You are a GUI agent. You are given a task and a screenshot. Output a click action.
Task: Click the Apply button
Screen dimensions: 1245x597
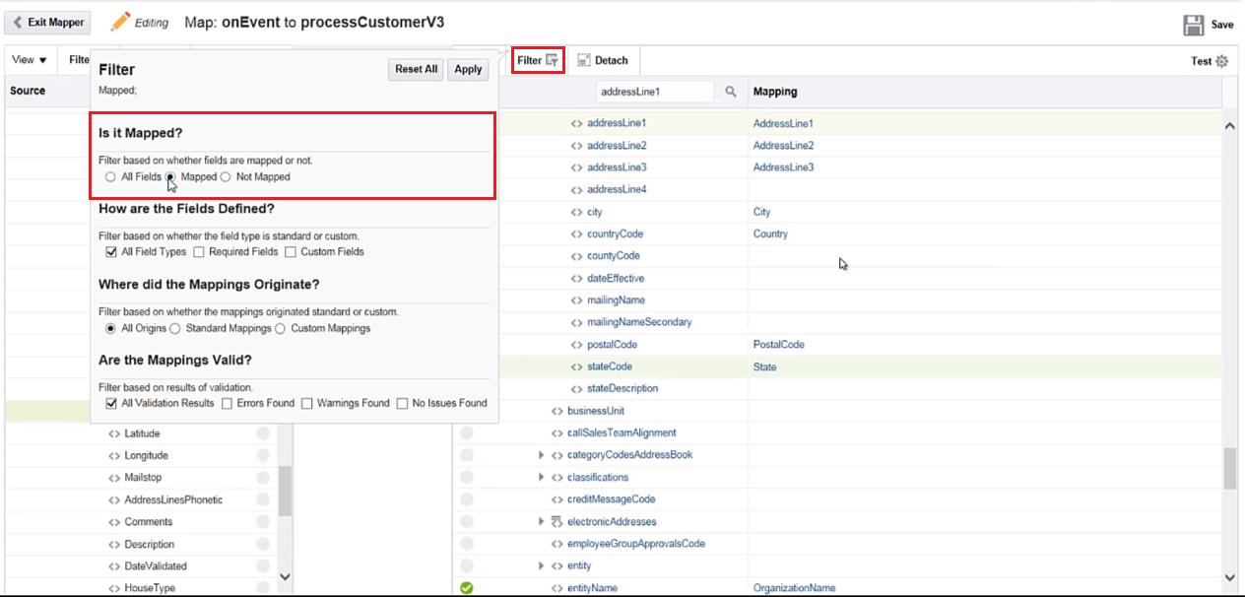[468, 69]
